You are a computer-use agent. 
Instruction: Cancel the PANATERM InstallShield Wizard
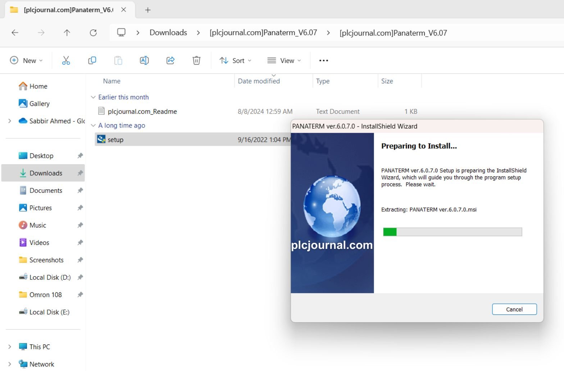514,309
